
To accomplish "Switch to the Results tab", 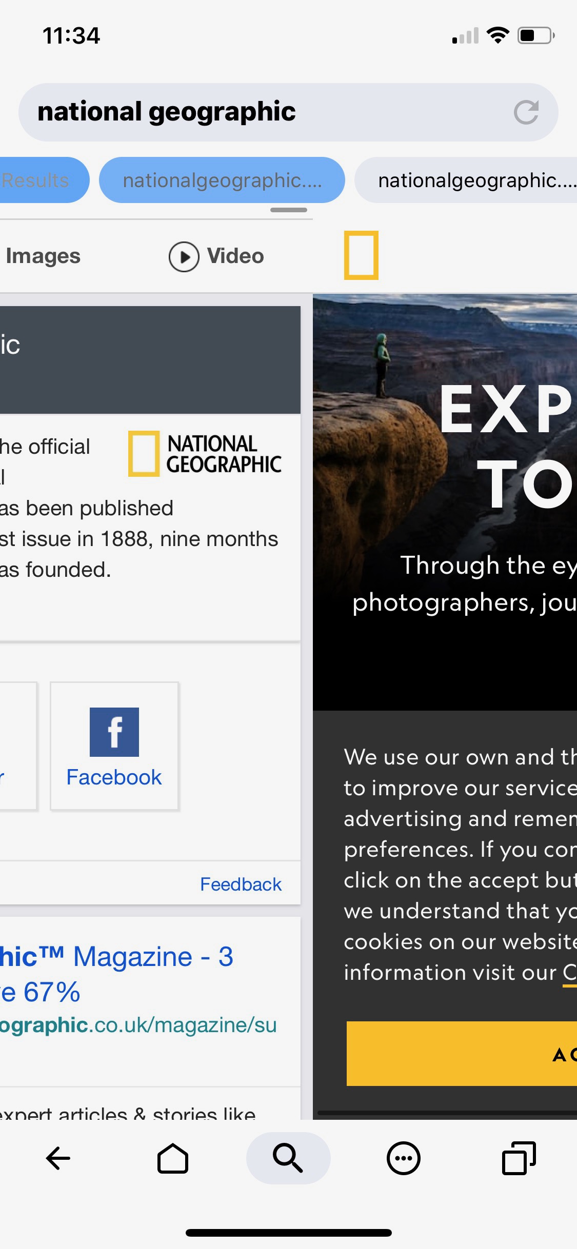I will point(41,180).
